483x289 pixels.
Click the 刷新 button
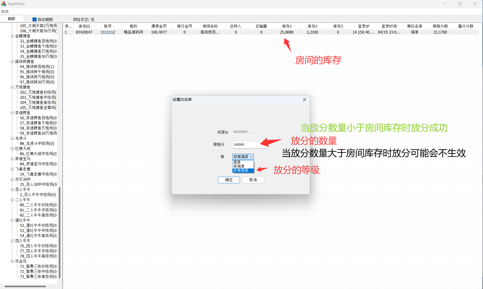point(12,19)
